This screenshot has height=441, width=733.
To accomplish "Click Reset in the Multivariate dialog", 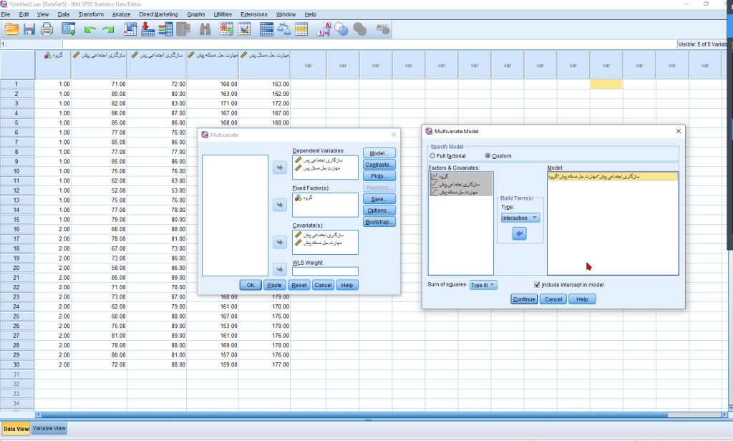I will click(298, 285).
